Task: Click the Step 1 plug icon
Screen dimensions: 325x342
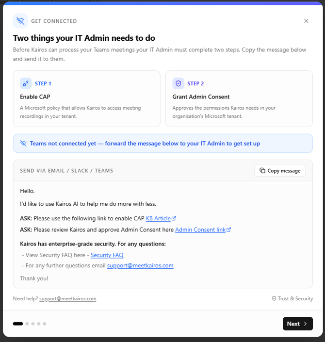Action: click(26, 83)
